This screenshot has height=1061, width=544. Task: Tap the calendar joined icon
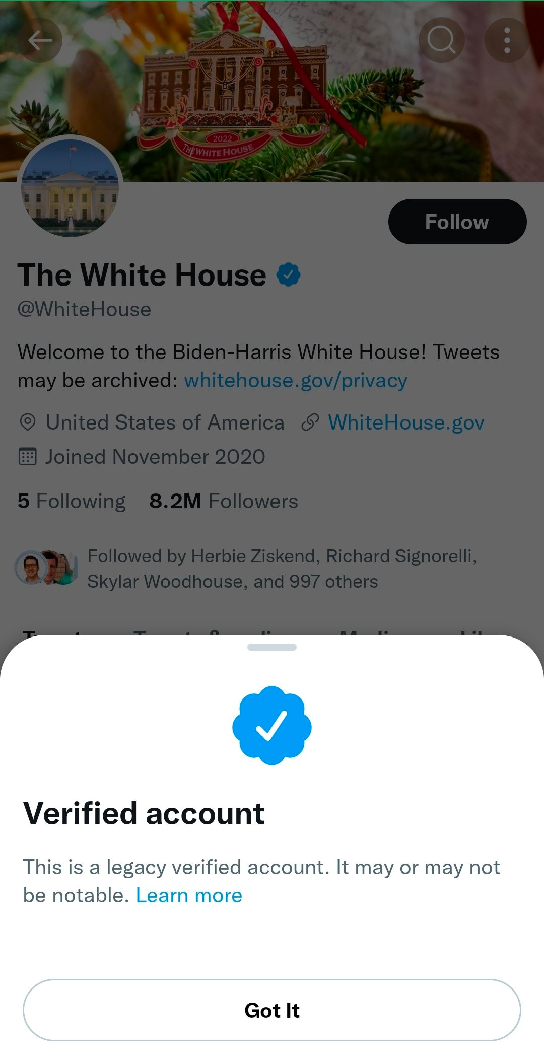(27, 457)
